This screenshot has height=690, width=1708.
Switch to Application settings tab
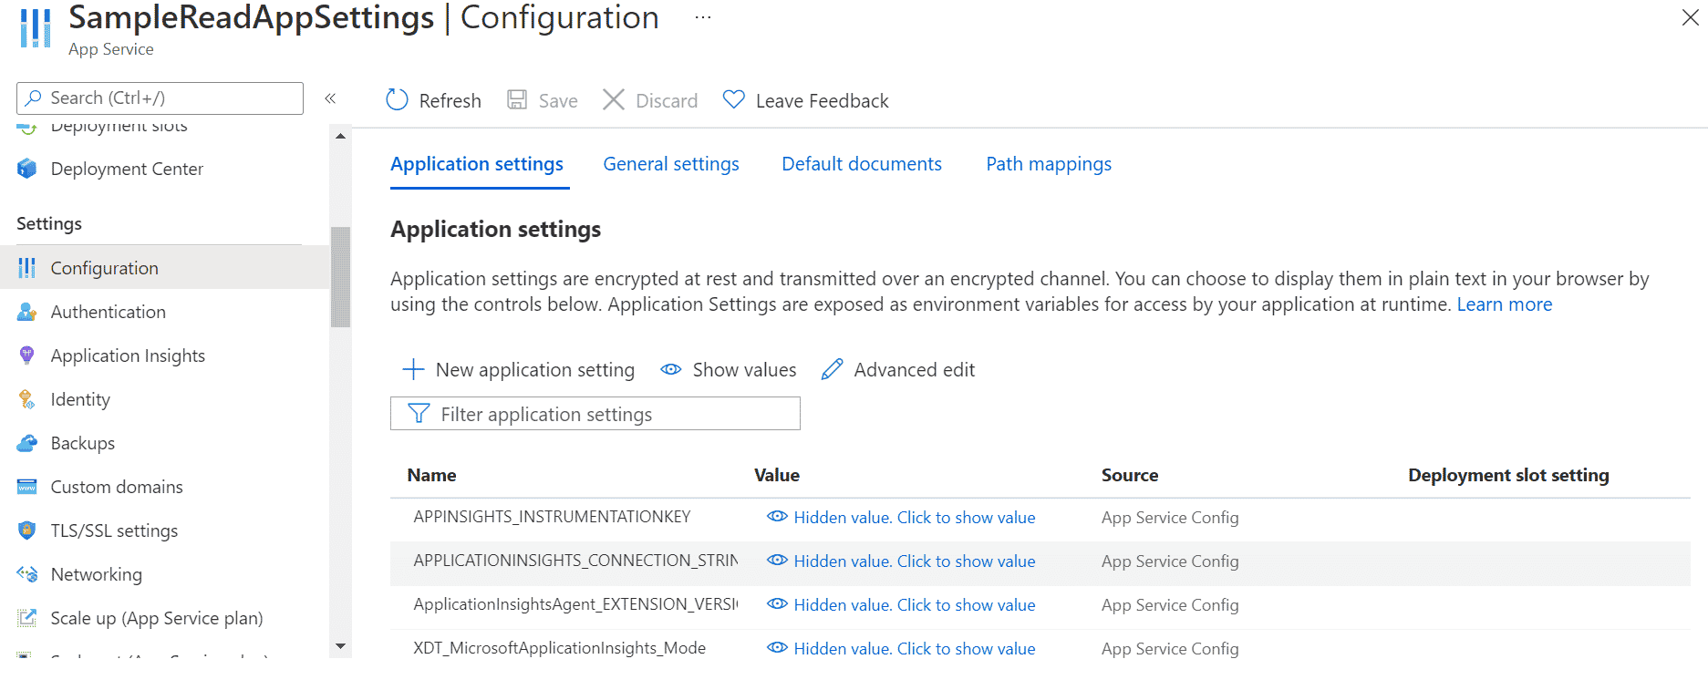coord(477,164)
